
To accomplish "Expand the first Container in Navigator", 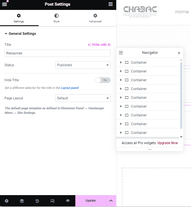I will [x=121, y=63].
